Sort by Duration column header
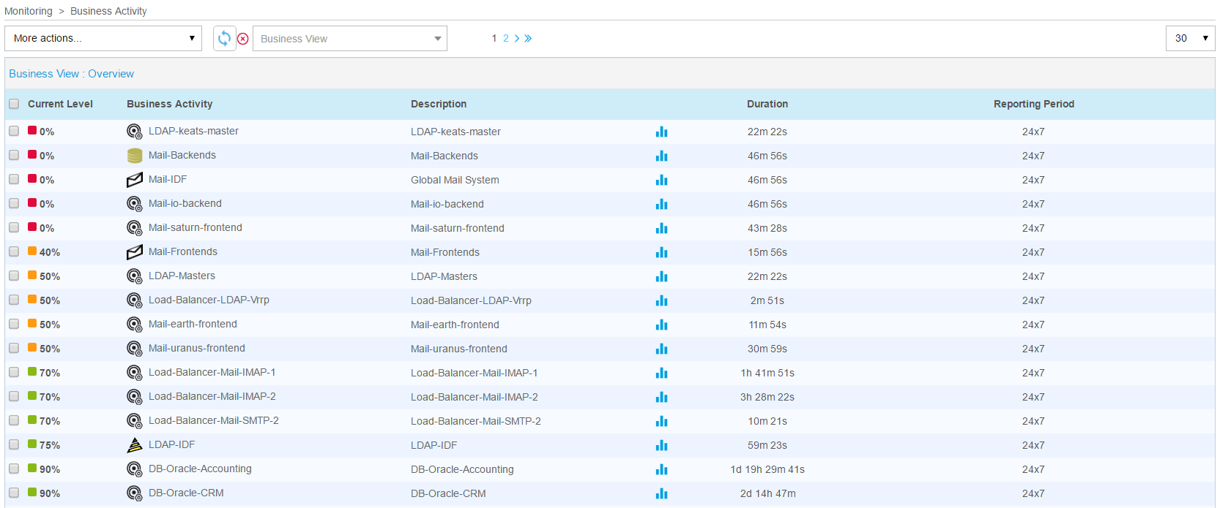The width and height of the screenshot is (1220, 508). point(767,104)
